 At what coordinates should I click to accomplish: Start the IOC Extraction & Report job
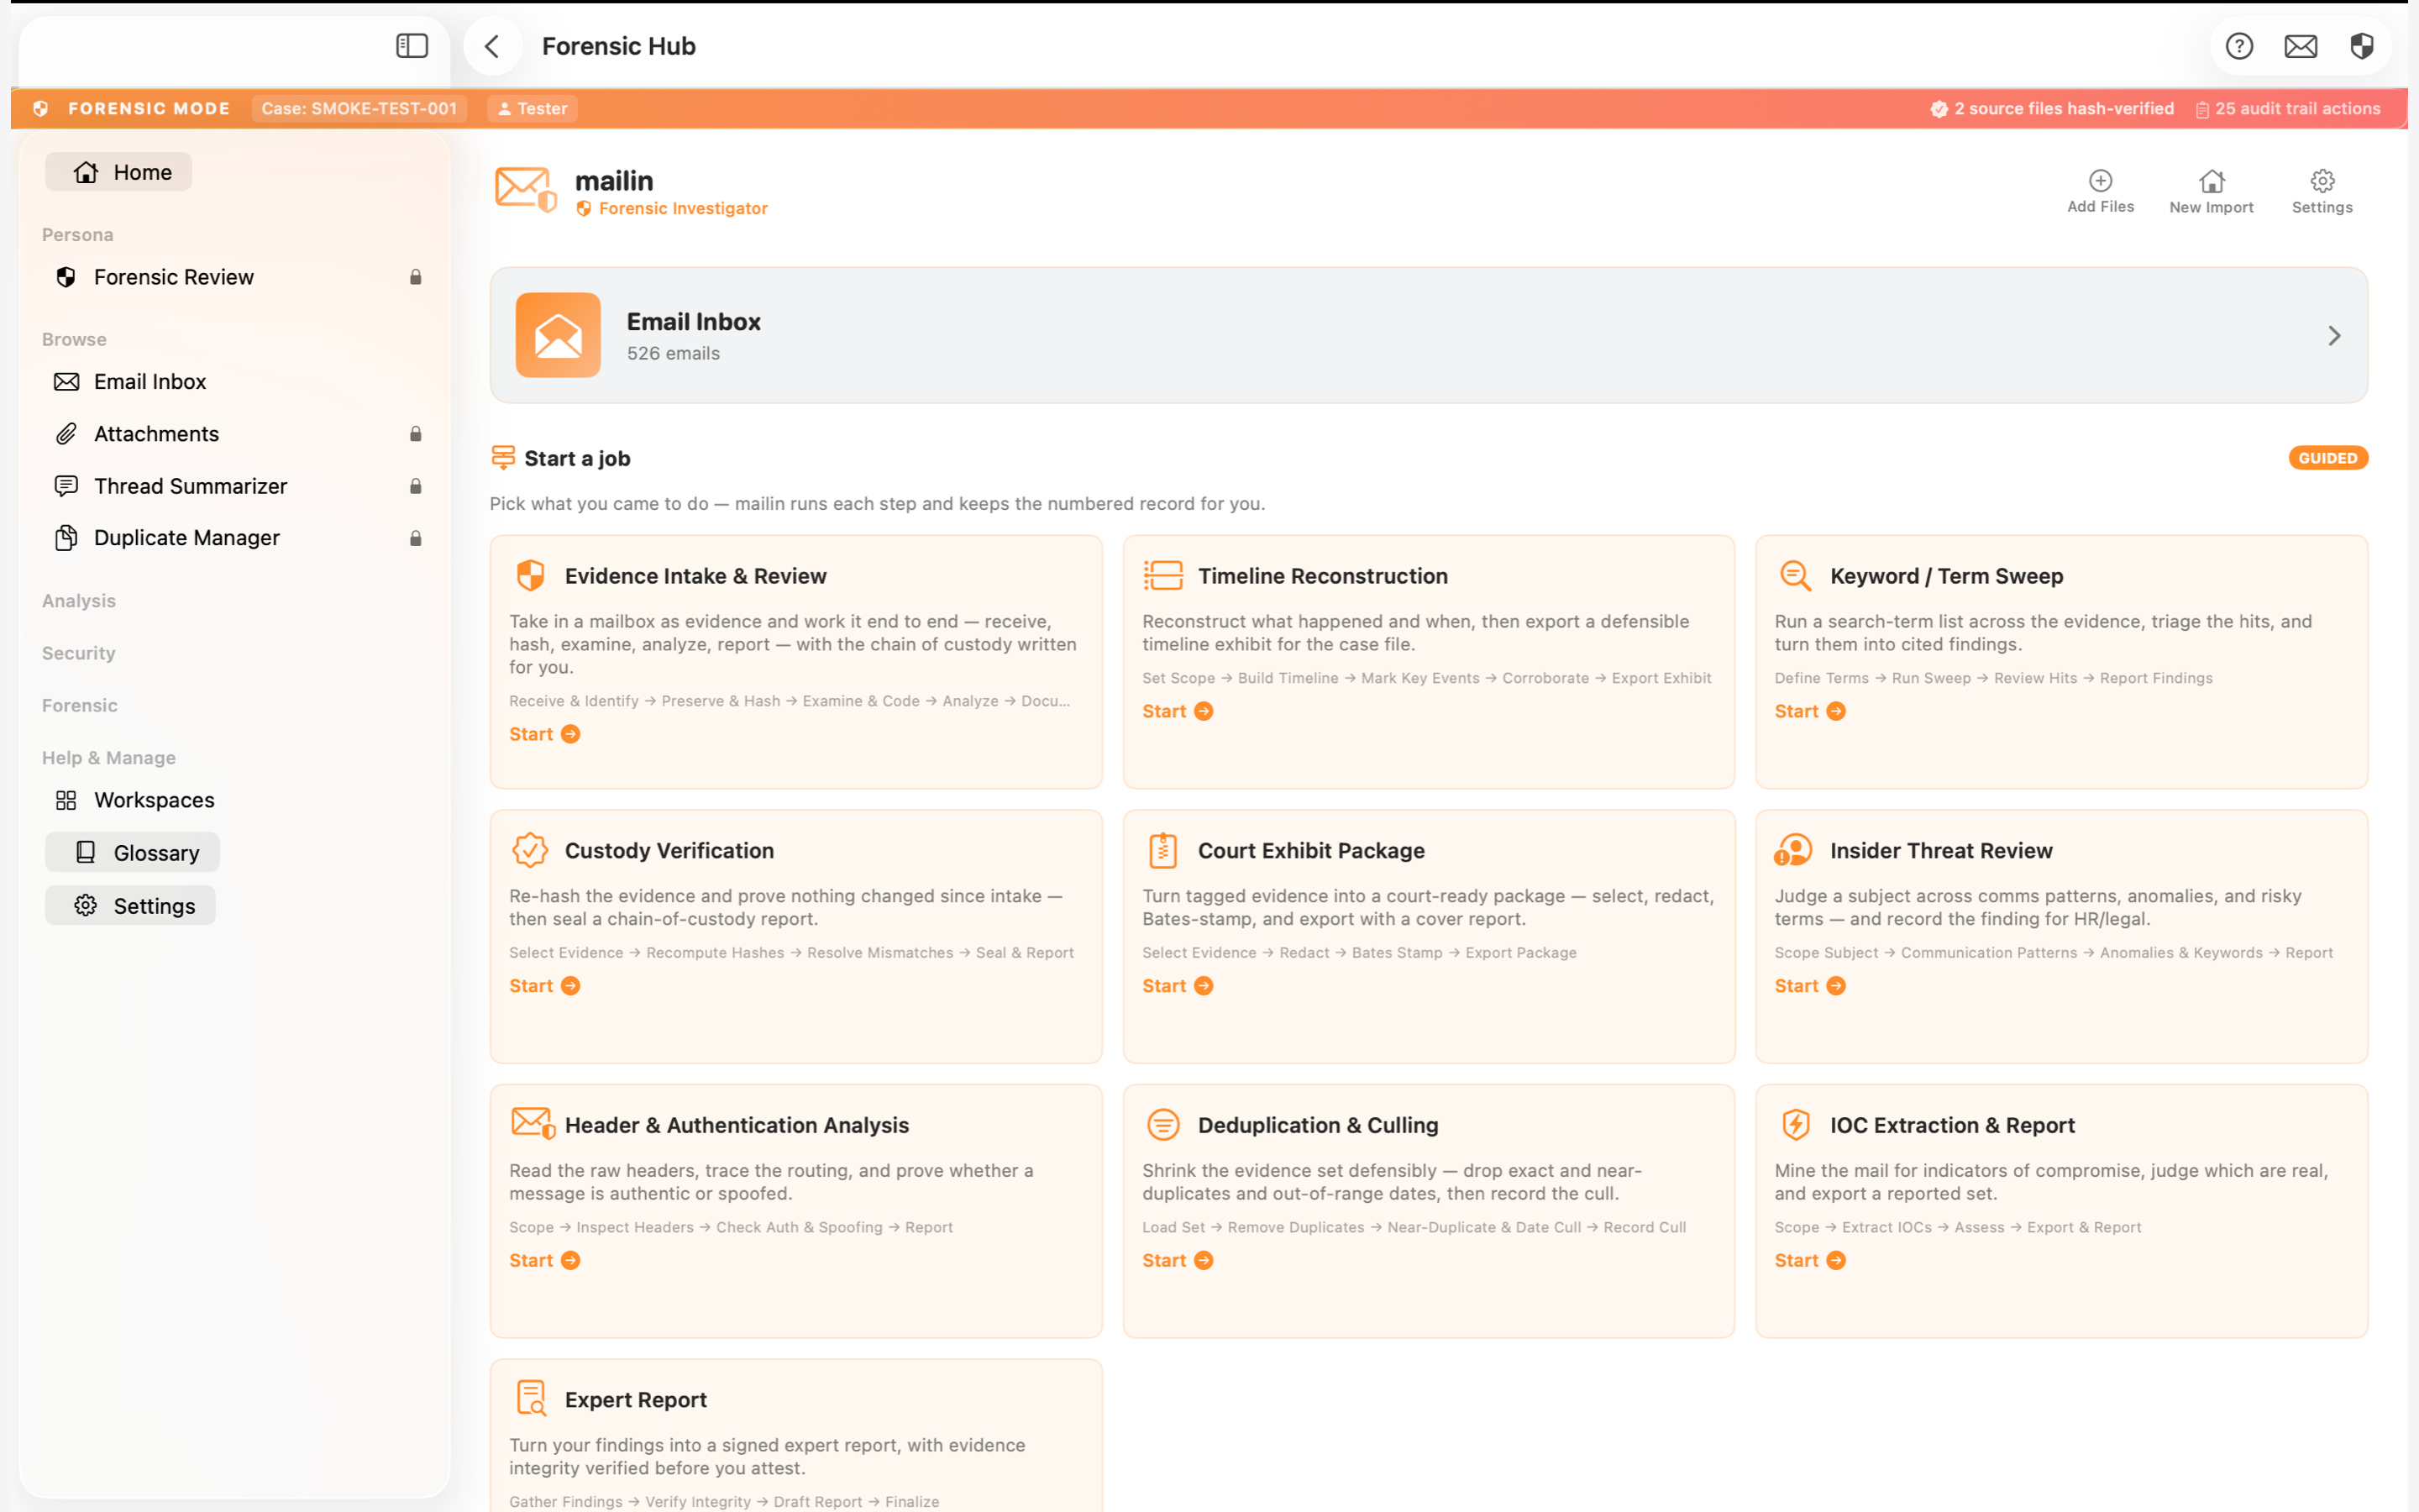(x=1810, y=1260)
